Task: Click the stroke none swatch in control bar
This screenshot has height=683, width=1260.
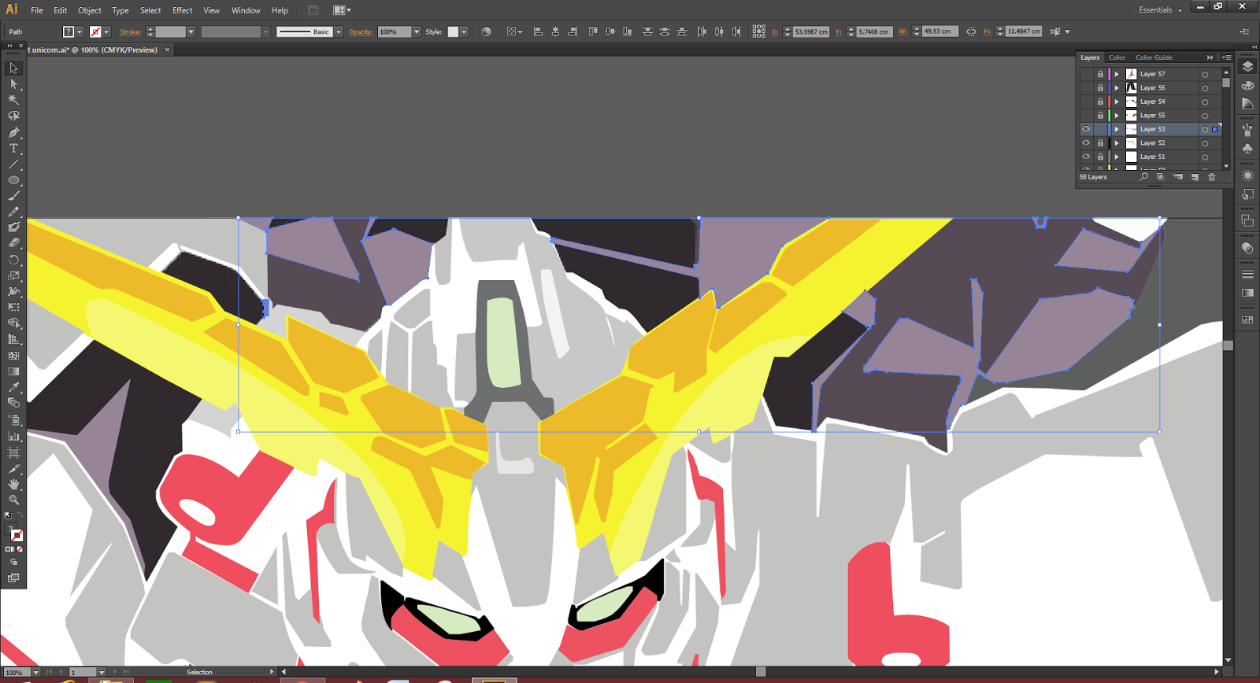Action: click(95, 31)
